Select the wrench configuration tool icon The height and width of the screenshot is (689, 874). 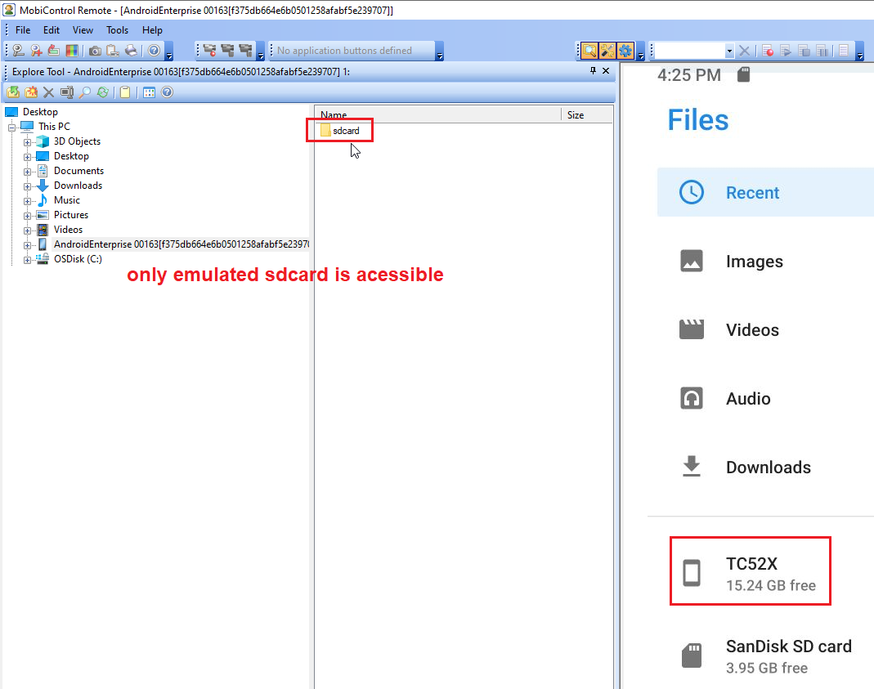(607, 50)
